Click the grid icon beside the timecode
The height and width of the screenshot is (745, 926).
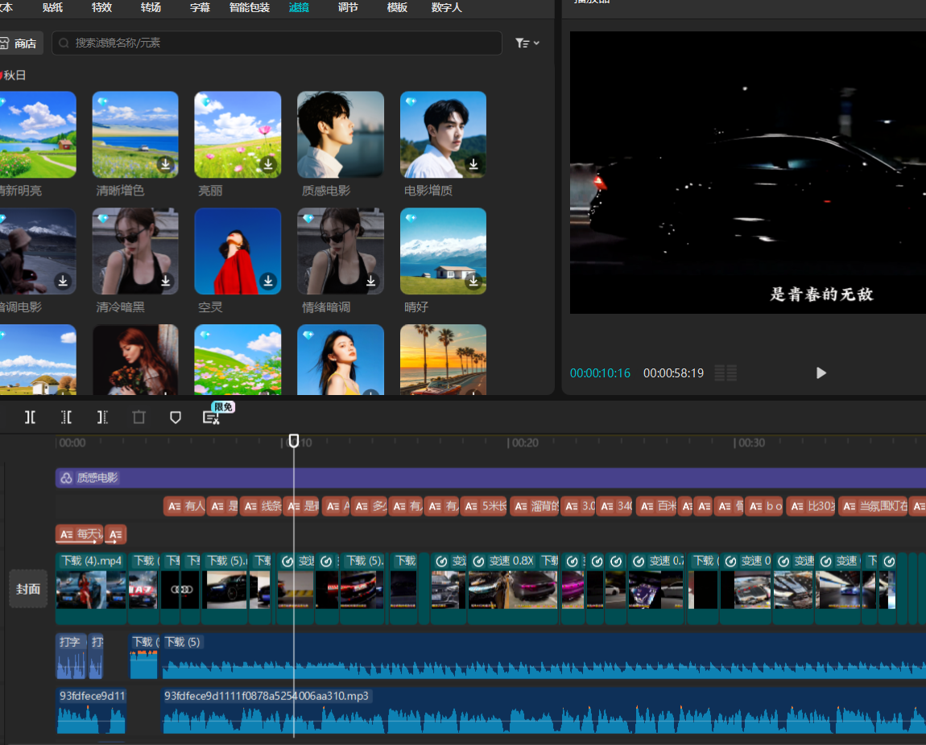(726, 373)
